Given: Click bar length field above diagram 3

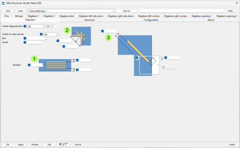Looking at the screenshot, I should [x=110, y=31].
